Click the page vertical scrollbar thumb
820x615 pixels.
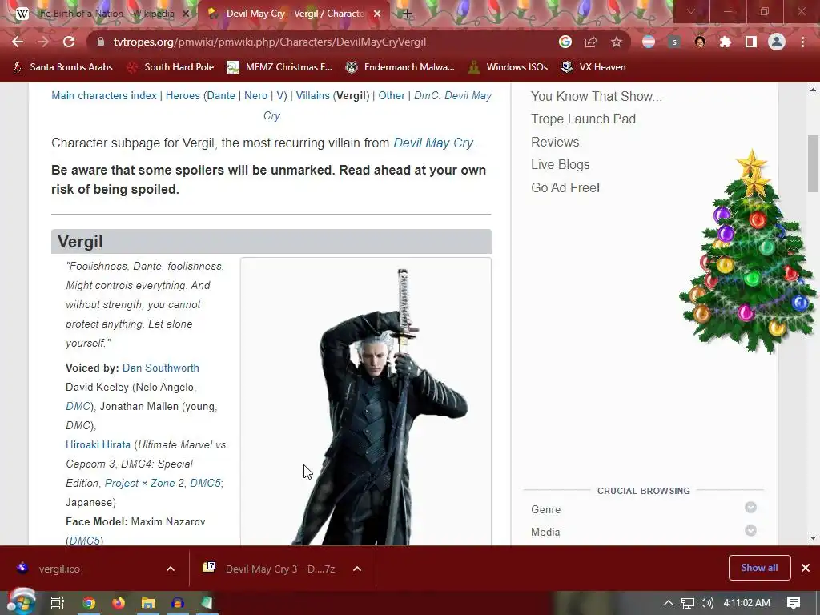click(x=814, y=163)
